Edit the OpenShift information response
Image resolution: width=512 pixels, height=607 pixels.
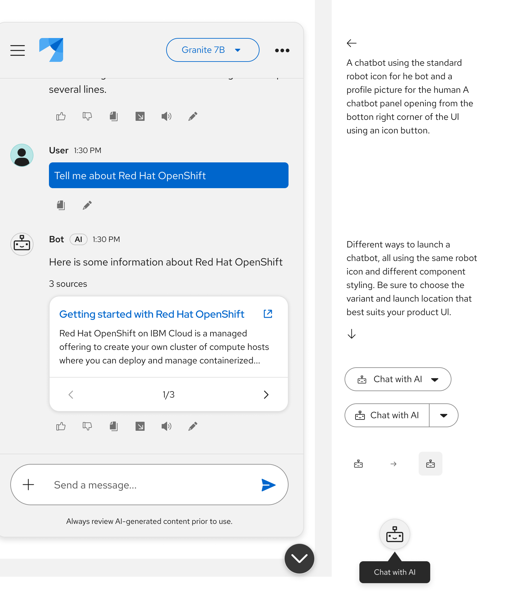click(x=193, y=427)
